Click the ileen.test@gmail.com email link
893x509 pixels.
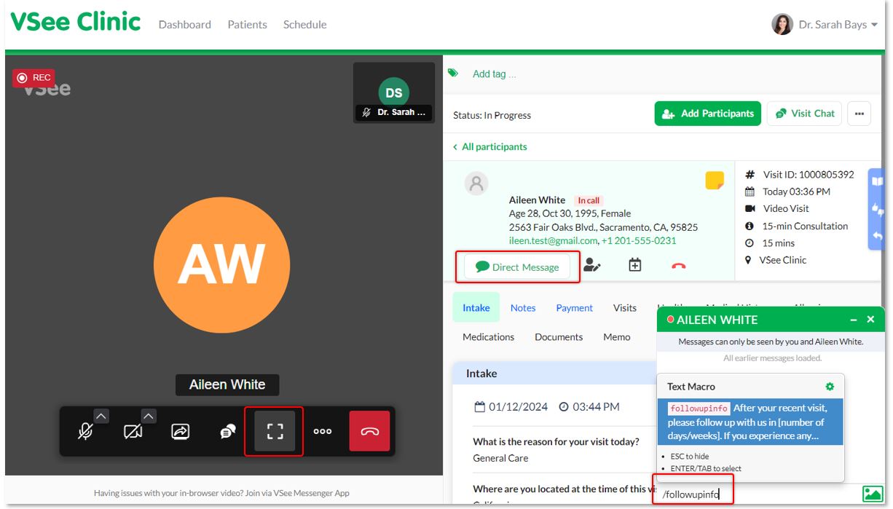point(553,240)
